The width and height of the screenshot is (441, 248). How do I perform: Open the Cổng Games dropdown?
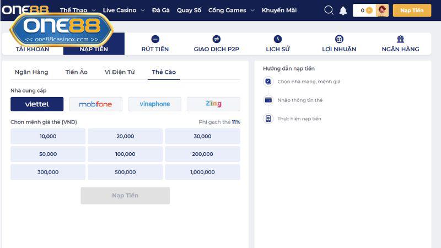point(231,10)
